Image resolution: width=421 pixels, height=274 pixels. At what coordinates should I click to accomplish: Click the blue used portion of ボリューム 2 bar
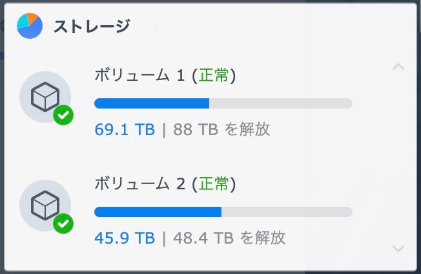pyautogui.click(x=158, y=212)
